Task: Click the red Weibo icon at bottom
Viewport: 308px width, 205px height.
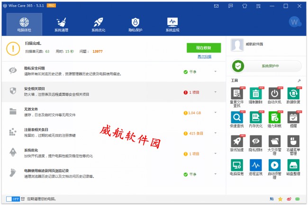Action: (x=289, y=199)
